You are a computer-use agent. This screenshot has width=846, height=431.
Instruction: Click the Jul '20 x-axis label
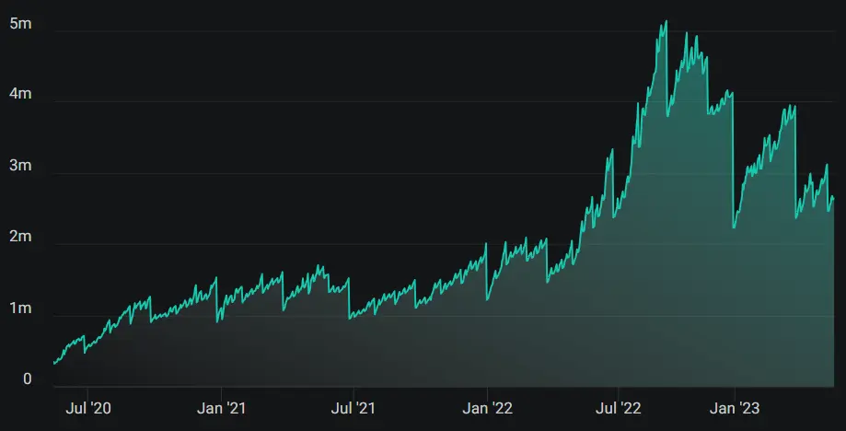88,408
